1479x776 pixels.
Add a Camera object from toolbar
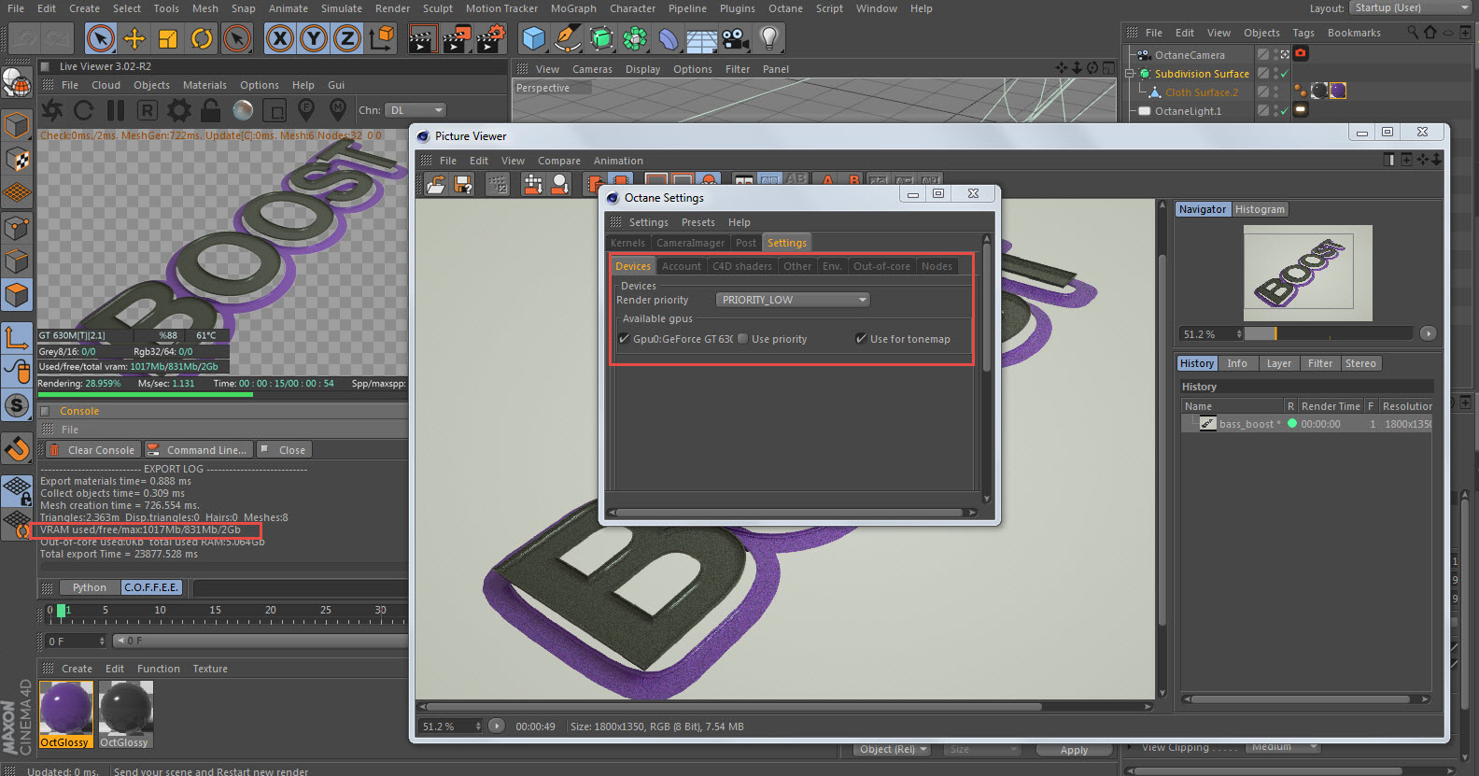point(736,38)
